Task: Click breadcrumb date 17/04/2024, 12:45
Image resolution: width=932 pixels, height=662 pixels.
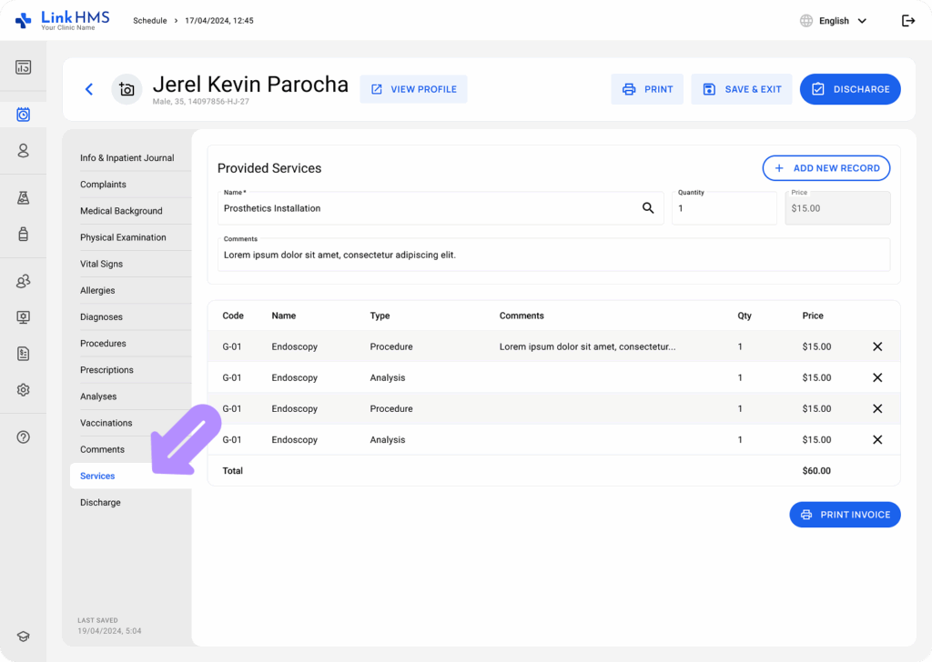Action: 219,21
